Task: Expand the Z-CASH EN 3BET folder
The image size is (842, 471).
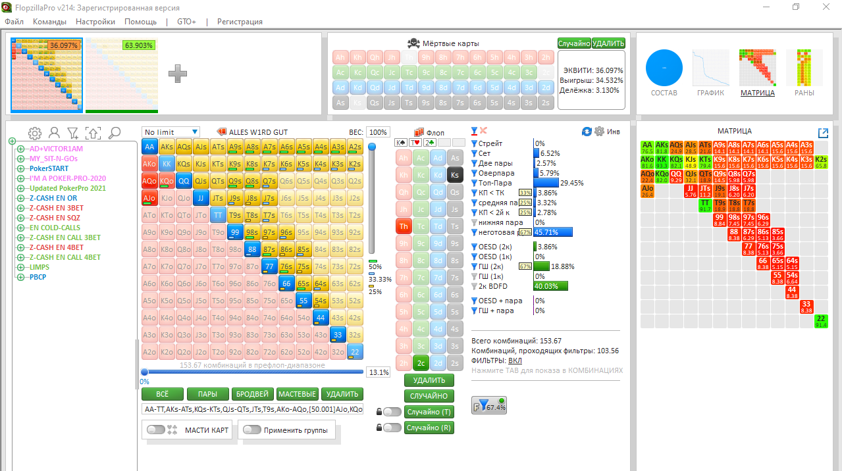Action: tap(20, 208)
